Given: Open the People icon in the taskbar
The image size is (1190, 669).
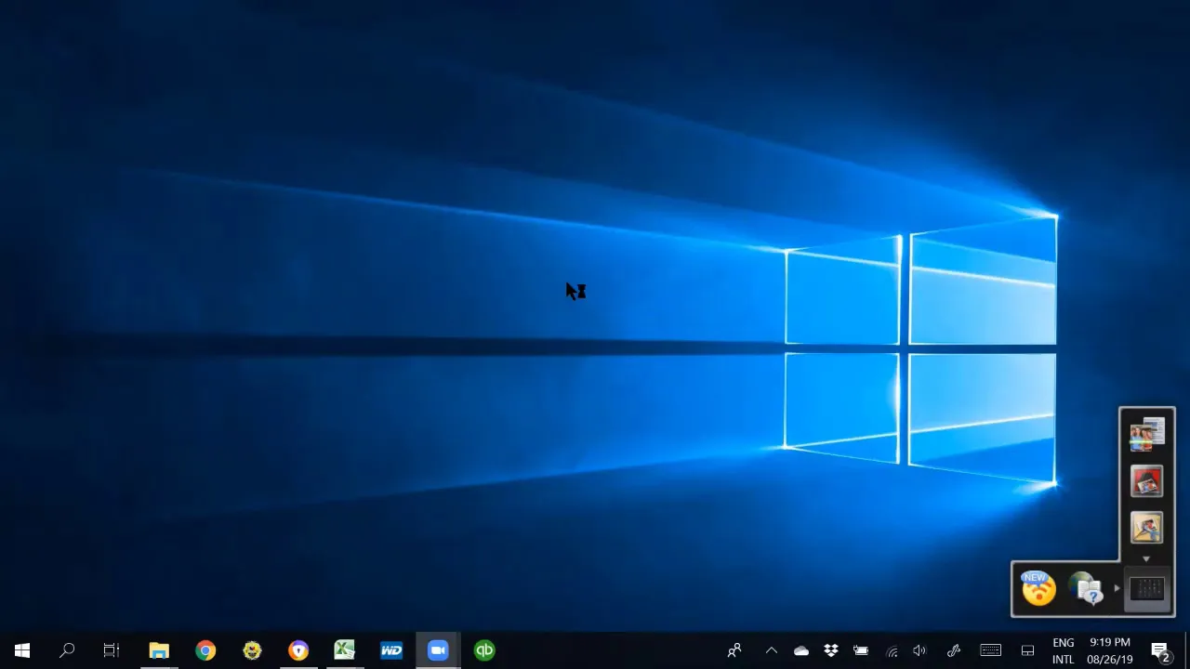Looking at the screenshot, I should click(734, 650).
